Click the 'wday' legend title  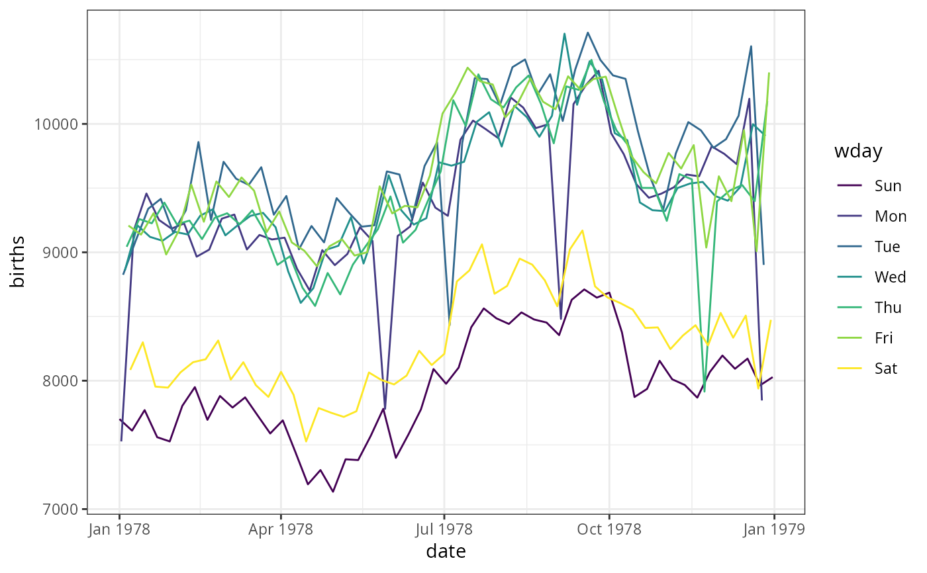(x=858, y=152)
